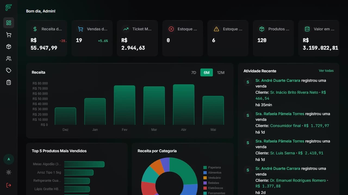Click the +5.6% sales change value
This screenshot has width=348, height=195.
click(103, 41)
